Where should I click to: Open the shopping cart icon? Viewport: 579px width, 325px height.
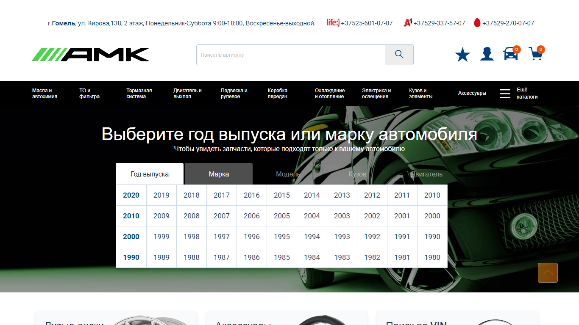(x=536, y=54)
